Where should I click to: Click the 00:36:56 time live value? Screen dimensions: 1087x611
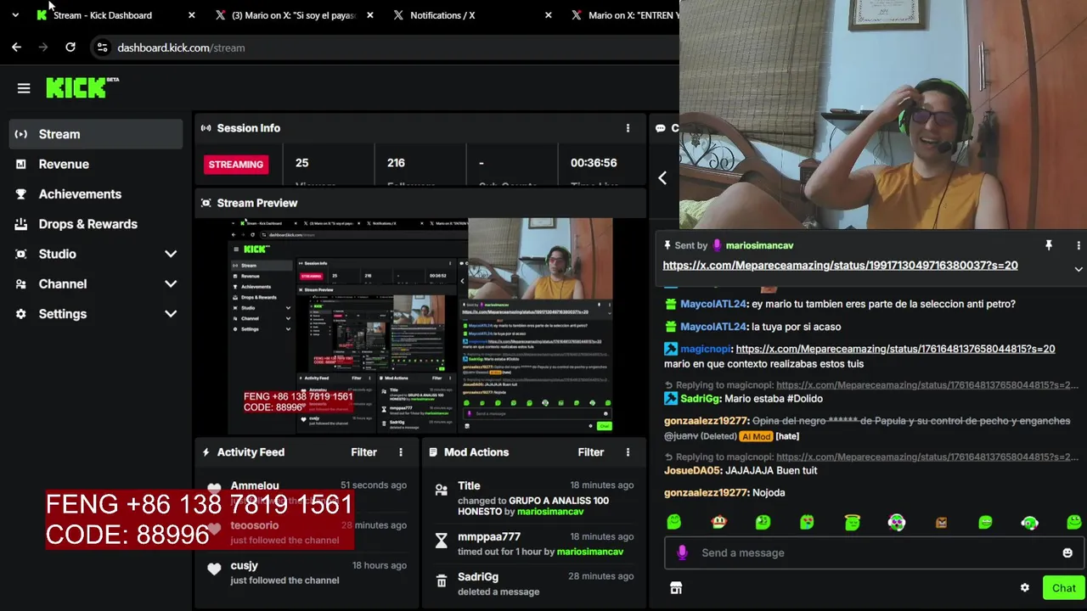594,163
